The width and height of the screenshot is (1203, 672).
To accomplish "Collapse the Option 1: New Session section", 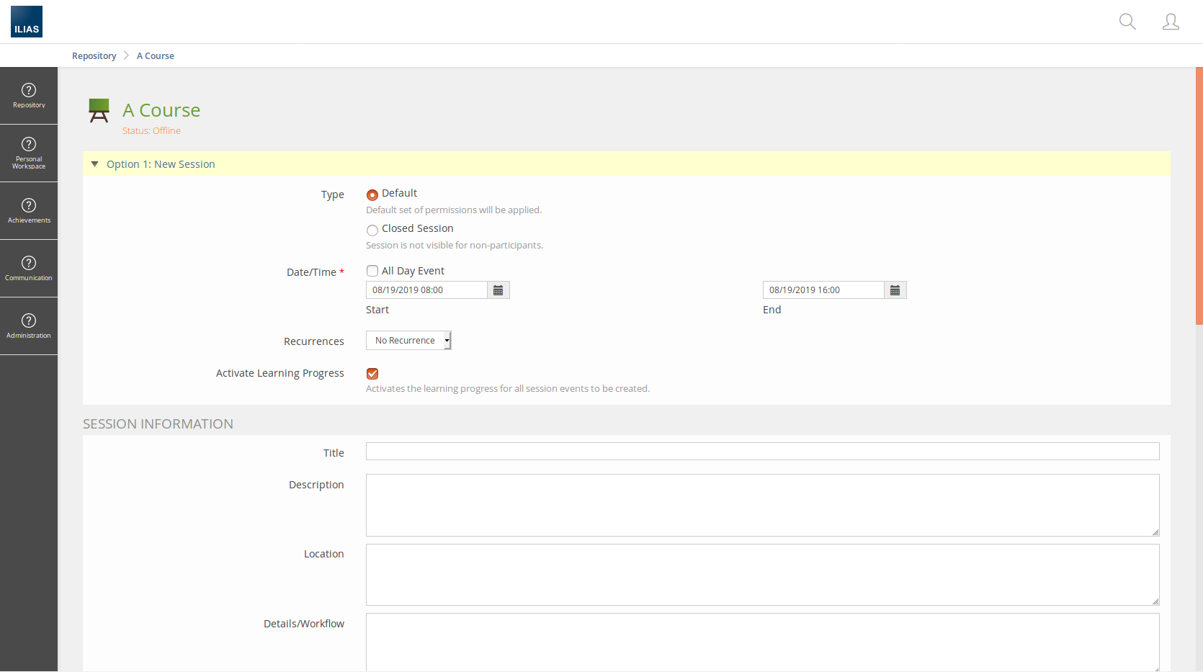I will click(x=94, y=164).
